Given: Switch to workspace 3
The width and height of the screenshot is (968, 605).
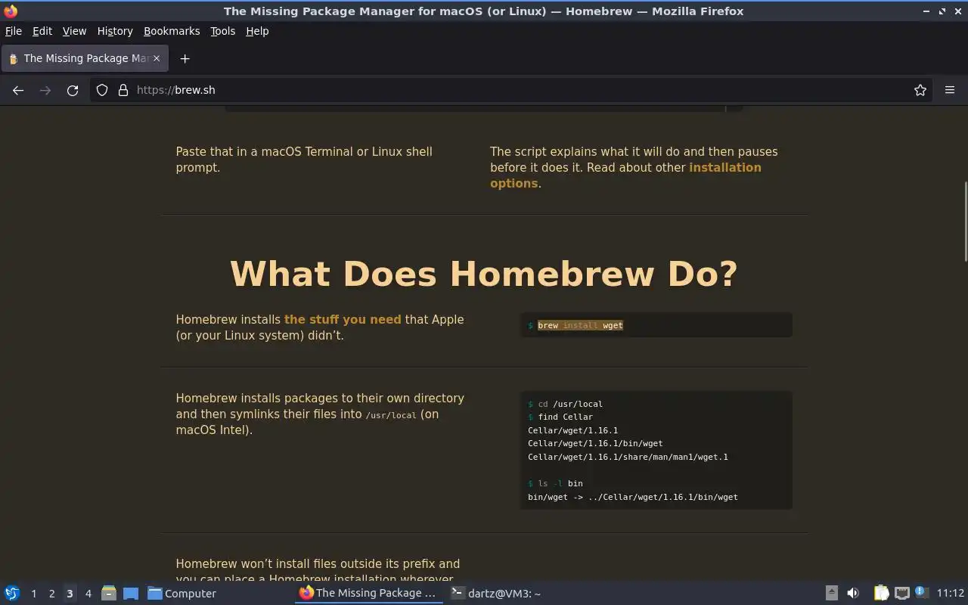Looking at the screenshot, I should 70,594.
